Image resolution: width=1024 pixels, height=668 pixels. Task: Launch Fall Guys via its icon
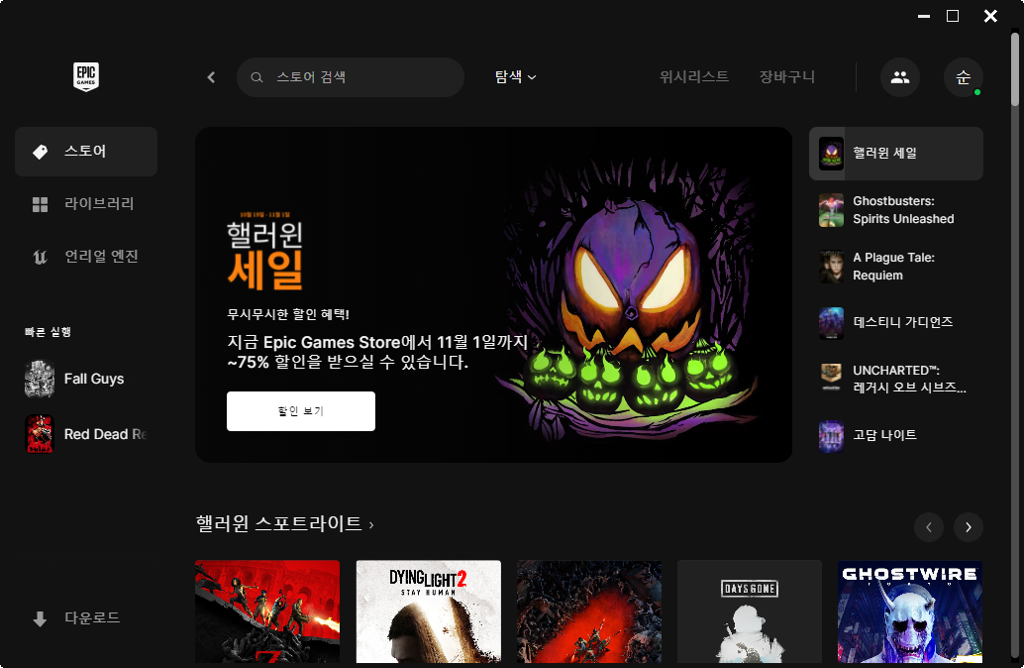[40, 379]
